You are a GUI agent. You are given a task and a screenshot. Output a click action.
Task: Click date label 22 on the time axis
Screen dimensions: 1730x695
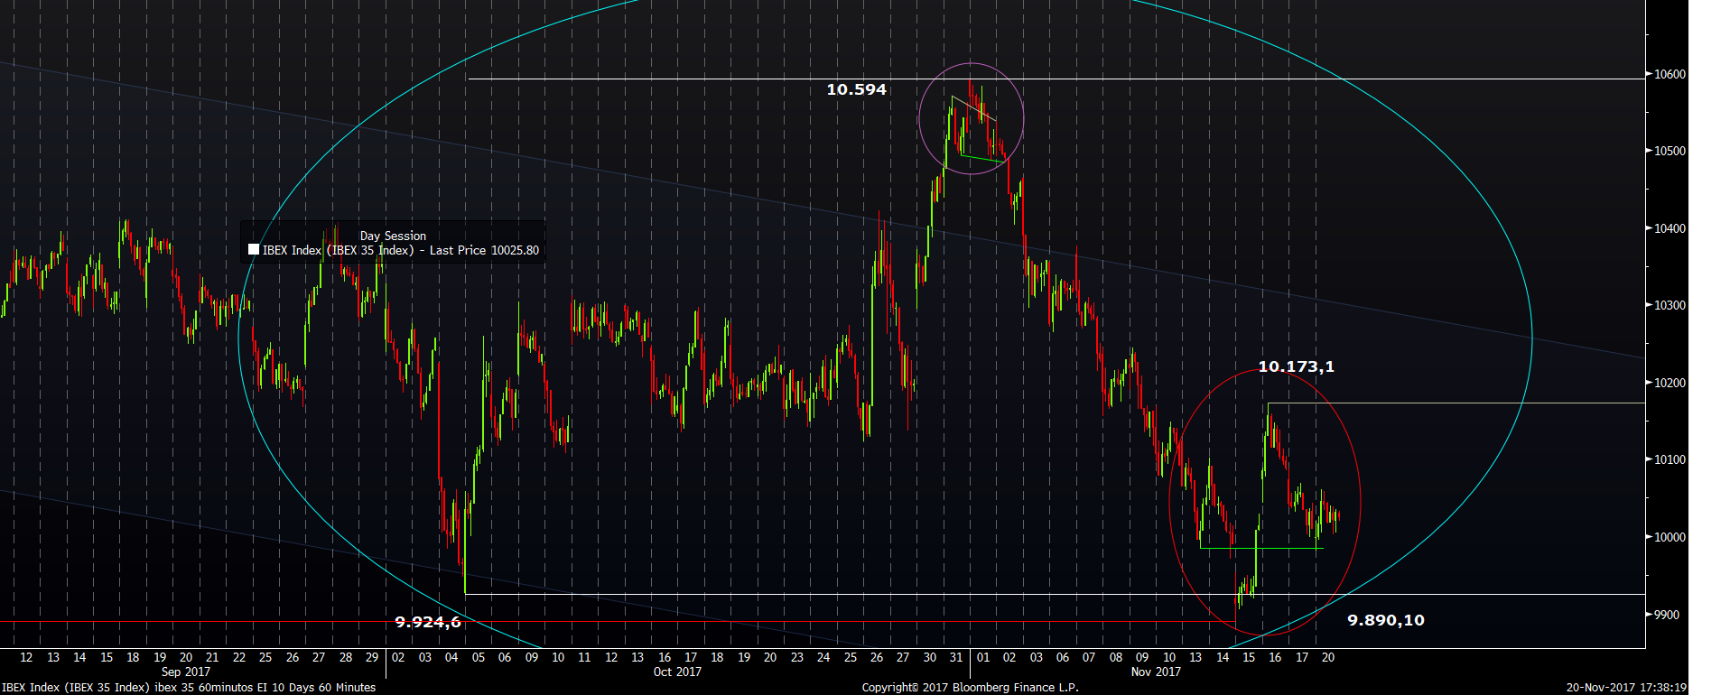(239, 657)
